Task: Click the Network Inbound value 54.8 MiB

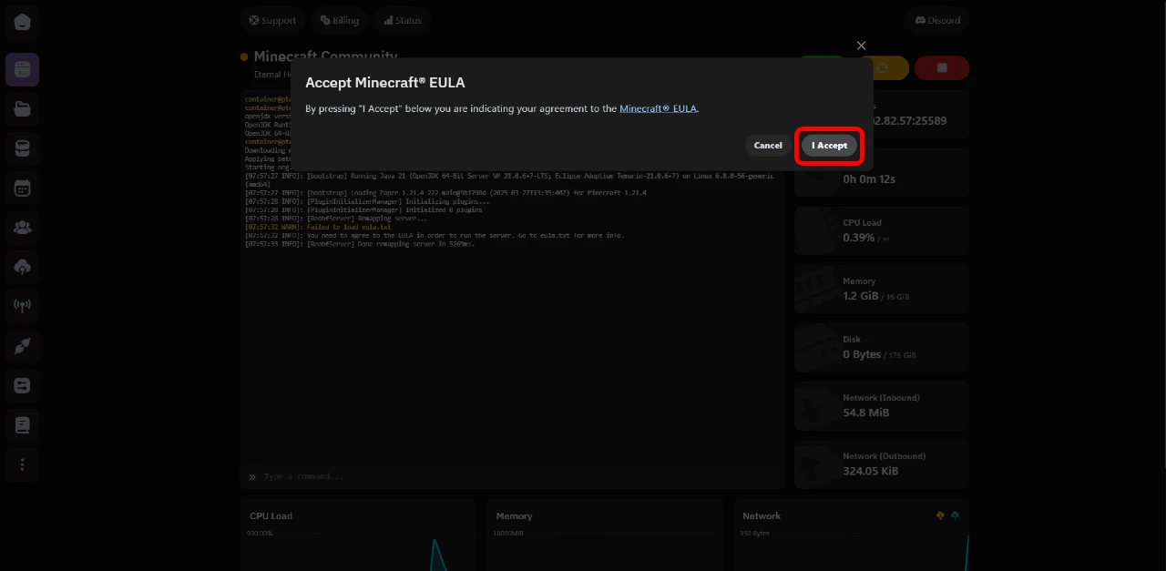Action: 866,413
